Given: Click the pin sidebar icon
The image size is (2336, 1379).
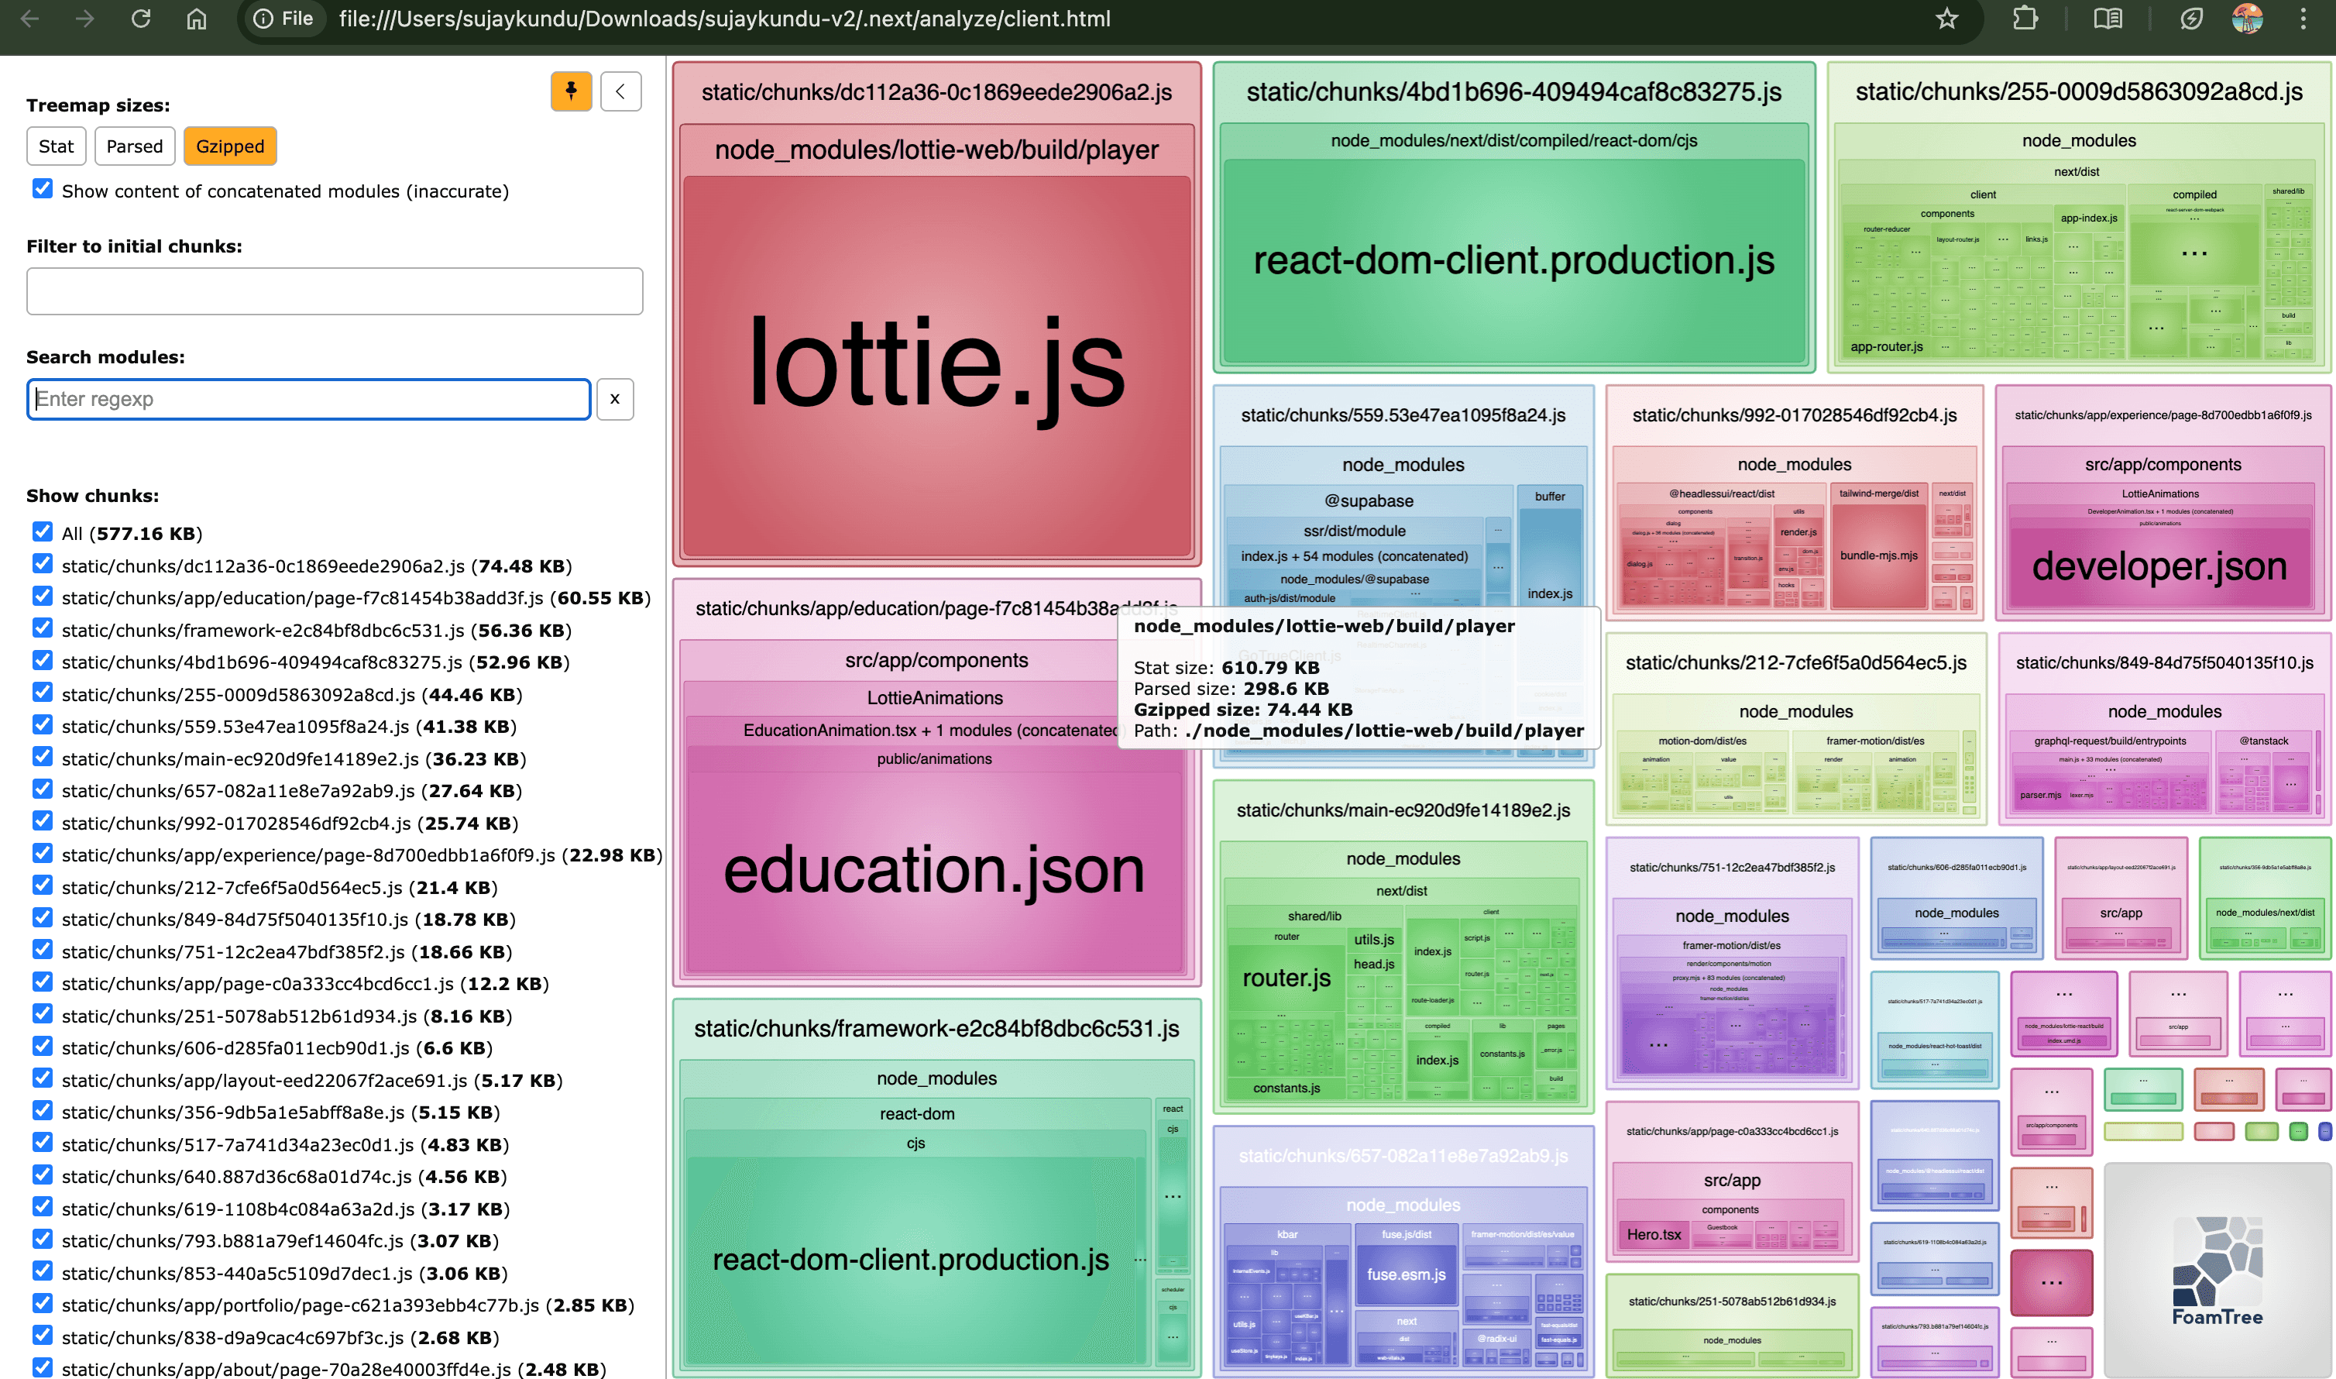Looking at the screenshot, I should [x=570, y=91].
